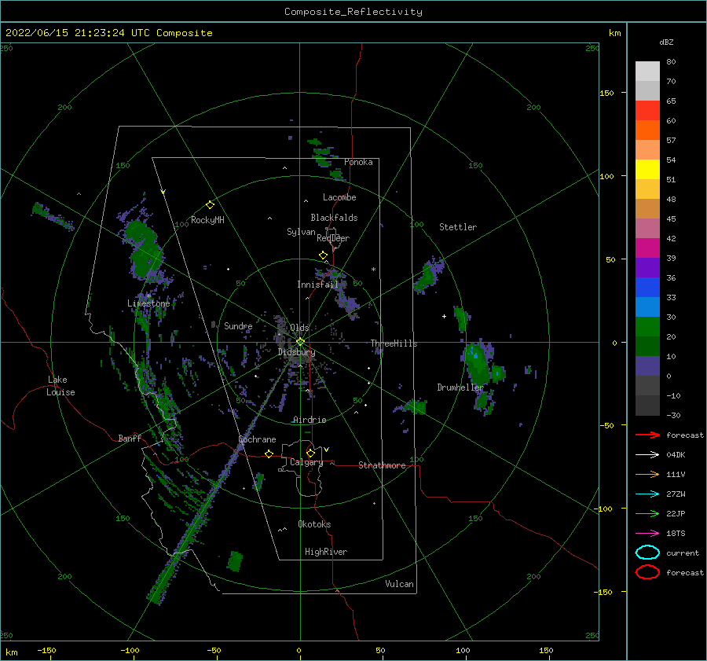
Task: Click the ThreeHills town label
Action: [394, 343]
